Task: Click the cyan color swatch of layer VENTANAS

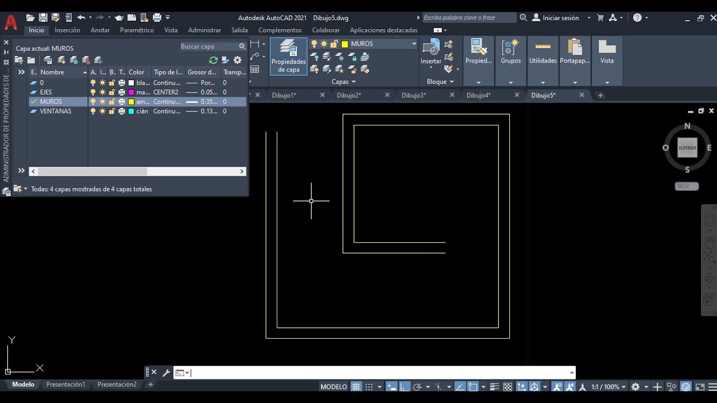Action: [131, 111]
